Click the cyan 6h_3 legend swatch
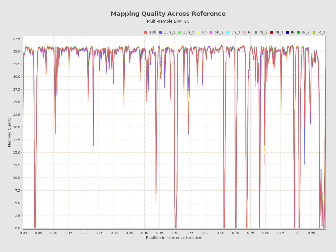This screenshot has height=252, width=336. tap(228, 32)
